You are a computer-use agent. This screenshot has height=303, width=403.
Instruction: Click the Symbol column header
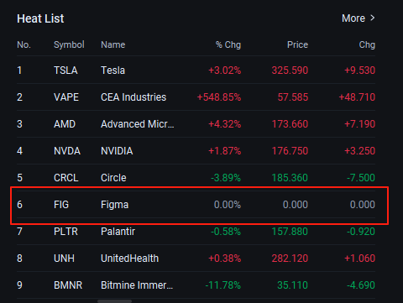click(69, 44)
